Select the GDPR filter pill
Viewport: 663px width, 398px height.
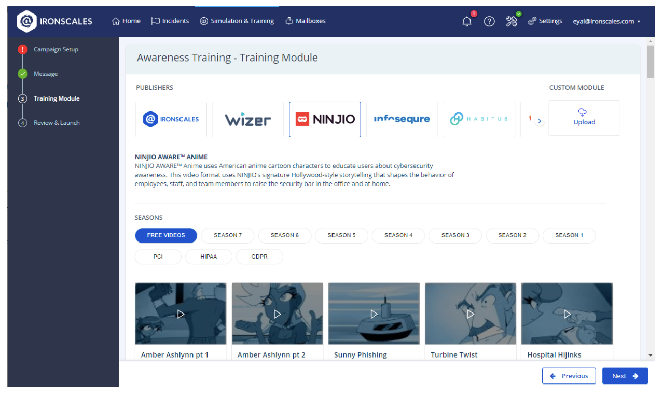coord(259,257)
